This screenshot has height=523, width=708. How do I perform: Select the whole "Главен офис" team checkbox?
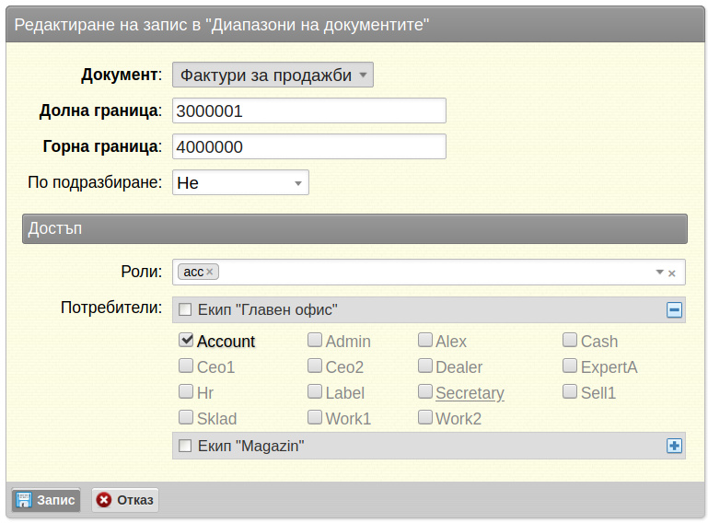(x=185, y=309)
